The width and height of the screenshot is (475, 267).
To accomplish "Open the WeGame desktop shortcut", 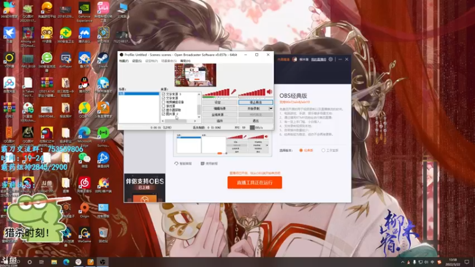I will 84,235.
